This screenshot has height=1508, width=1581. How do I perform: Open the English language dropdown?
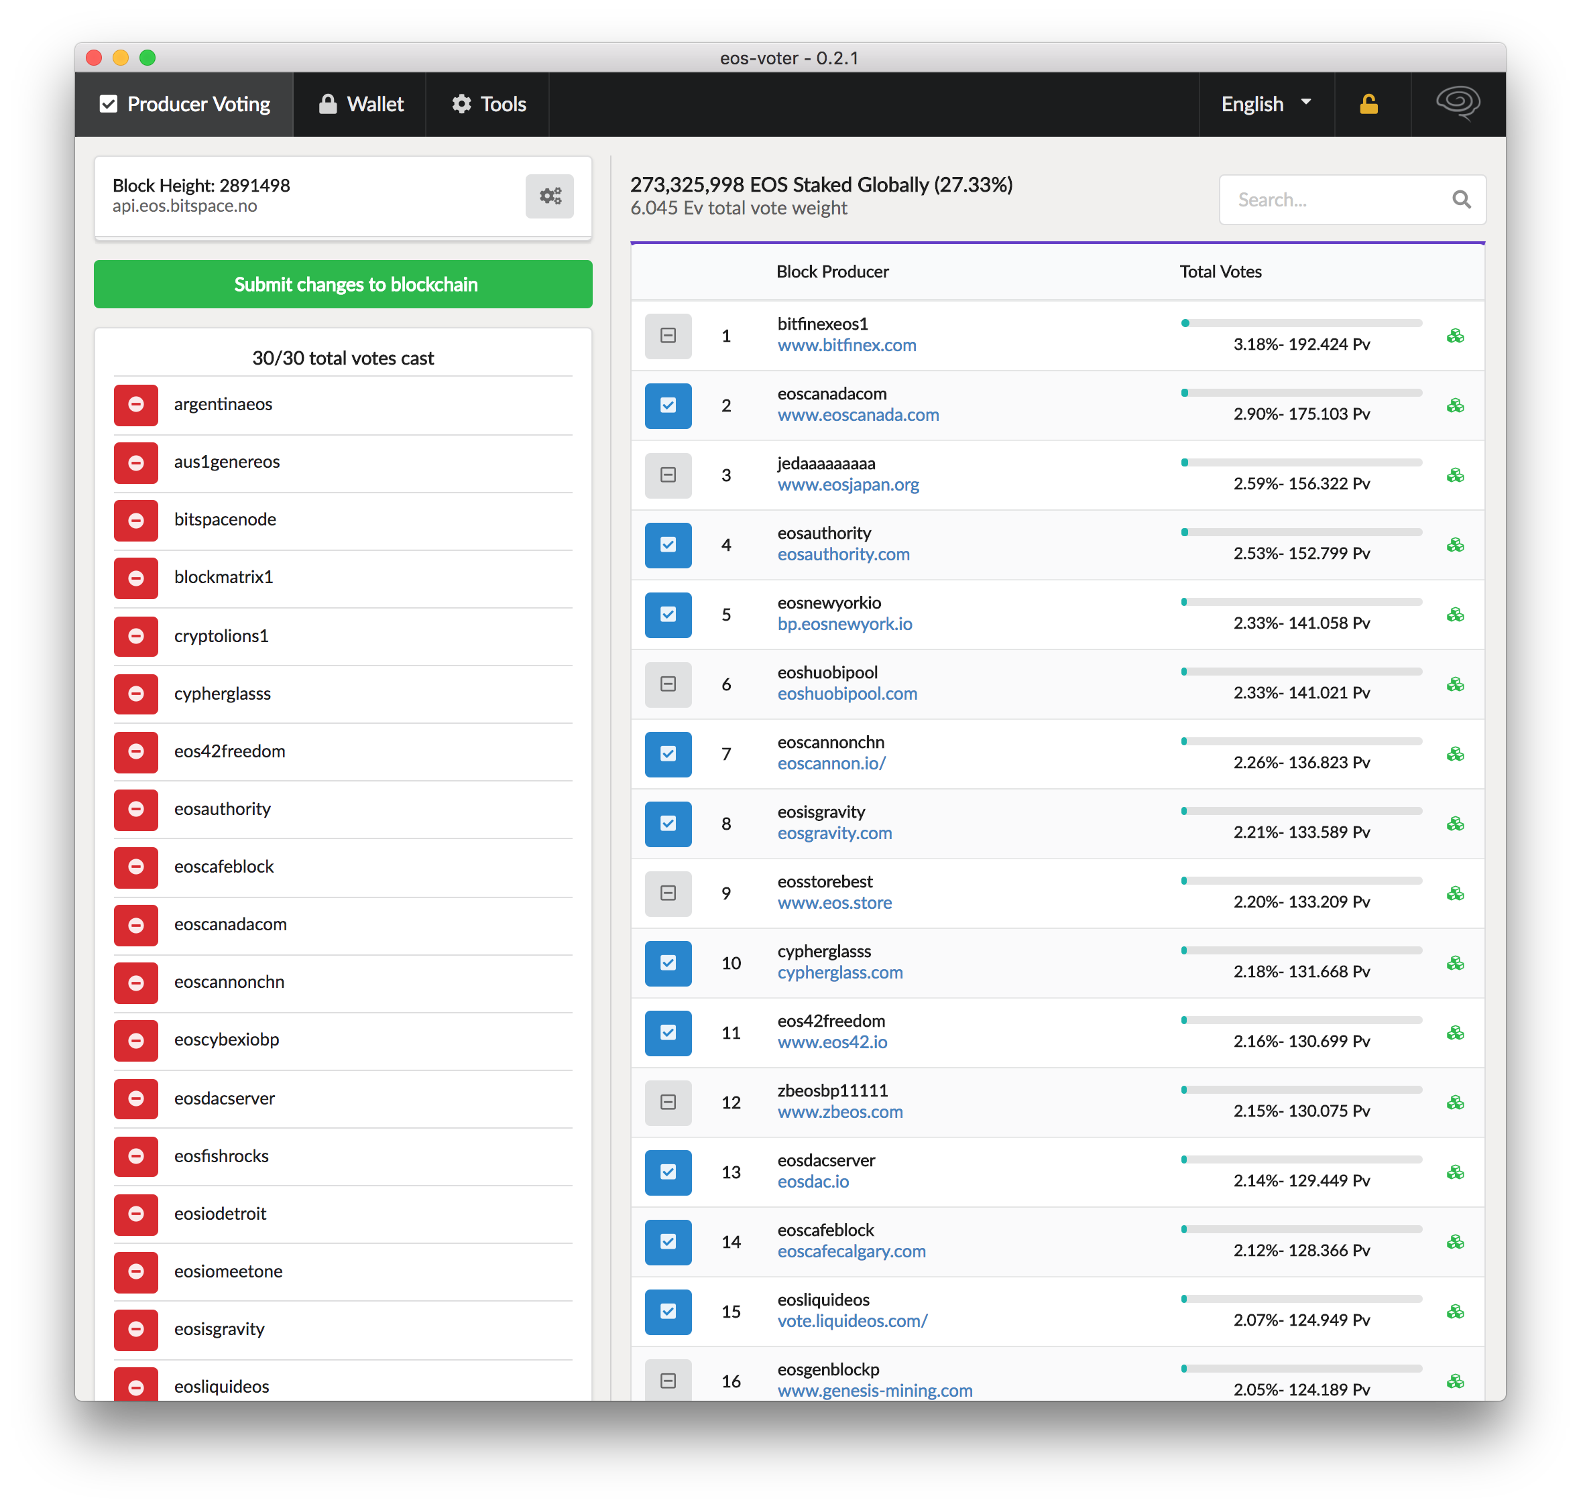point(1266,105)
